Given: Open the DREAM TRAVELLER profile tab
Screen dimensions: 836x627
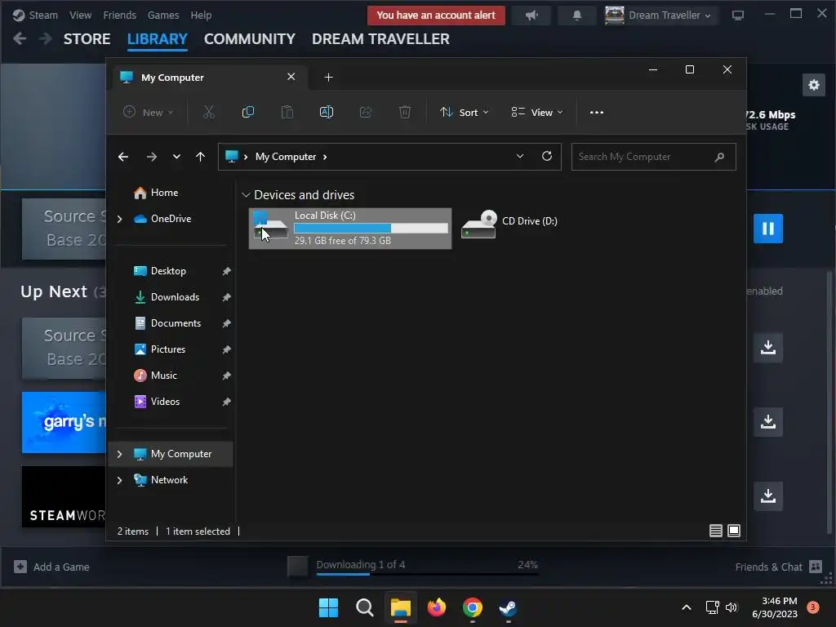Looking at the screenshot, I should pyautogui.click(x=380, y=39).
